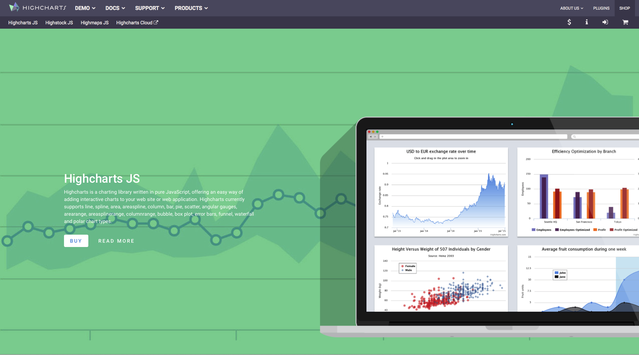Click the HIGHCHARTS wordmark in the header
The height and width of the screenshot is (355, 639).
tap(44, 8)
